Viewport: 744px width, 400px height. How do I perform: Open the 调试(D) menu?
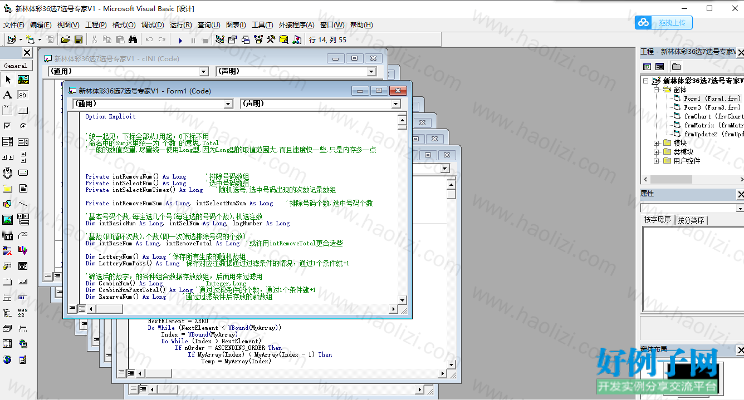click(x=153, y=25)
